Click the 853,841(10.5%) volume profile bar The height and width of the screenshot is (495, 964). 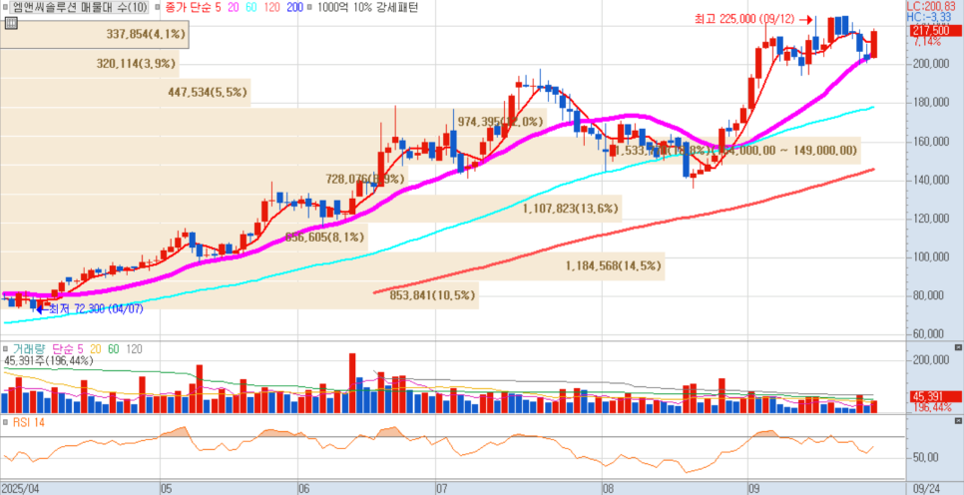240,295
